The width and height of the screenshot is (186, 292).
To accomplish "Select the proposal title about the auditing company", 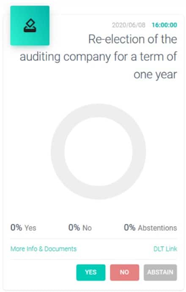I will click(x=98, y=57).
